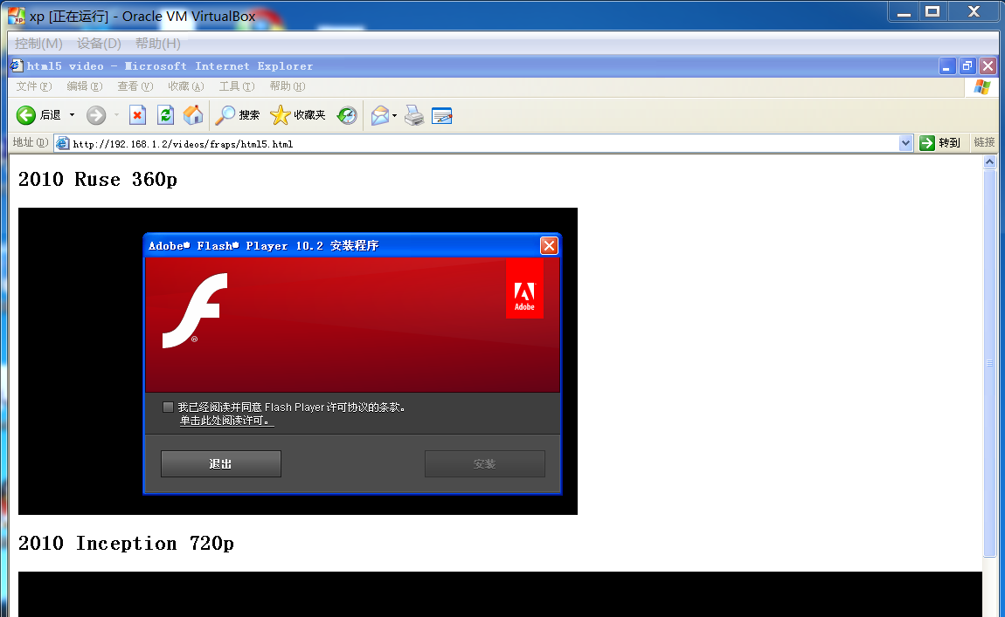Check the Flash Player license agreement checkbox

click(168, 407)
